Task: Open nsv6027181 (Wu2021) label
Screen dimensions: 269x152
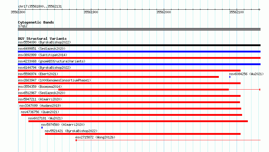Action: click(45, 118)
